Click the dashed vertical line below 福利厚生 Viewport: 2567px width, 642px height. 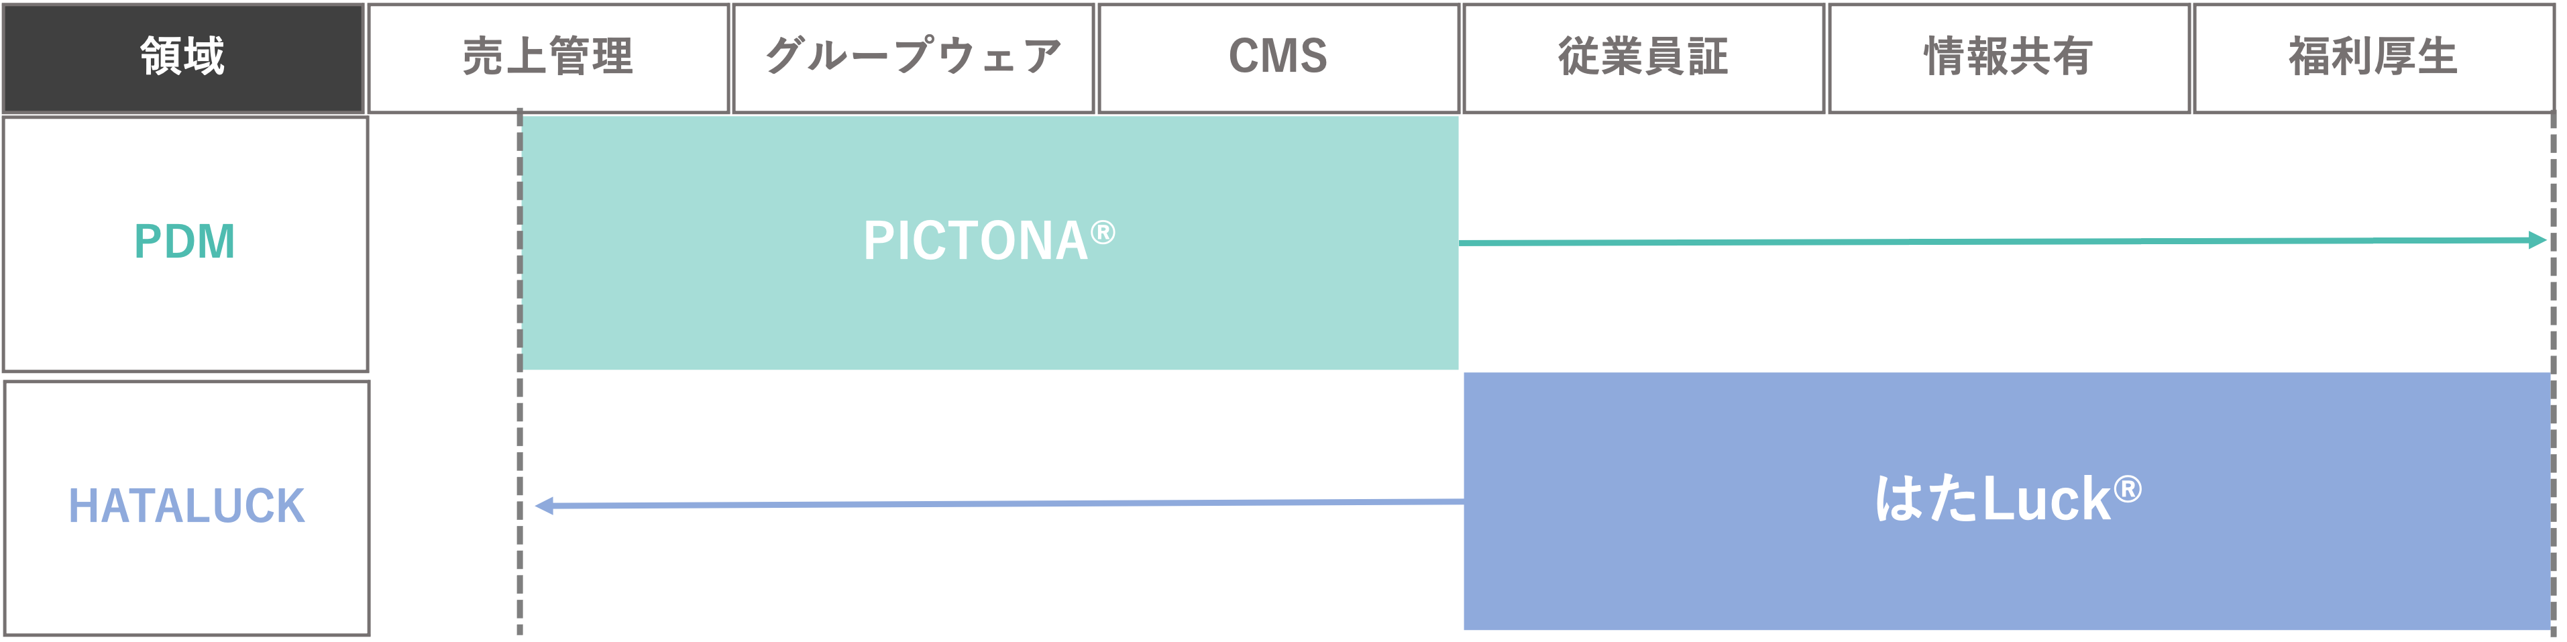2553,299
